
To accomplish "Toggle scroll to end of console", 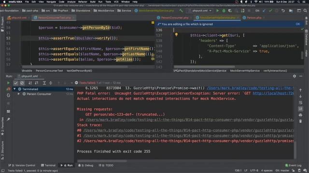I will (300, 109).
